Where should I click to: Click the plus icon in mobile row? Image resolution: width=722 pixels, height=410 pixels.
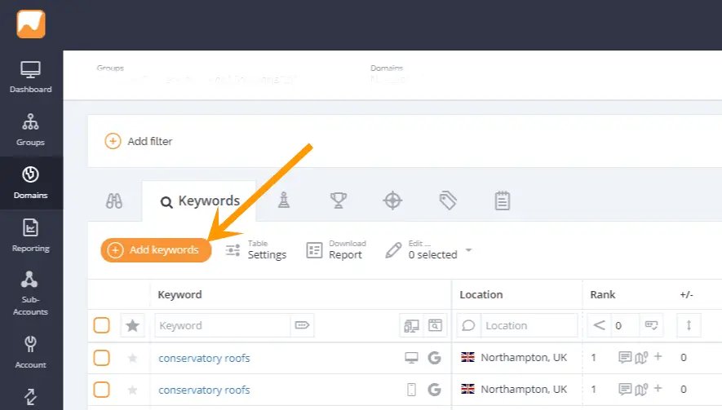[658, 388]
